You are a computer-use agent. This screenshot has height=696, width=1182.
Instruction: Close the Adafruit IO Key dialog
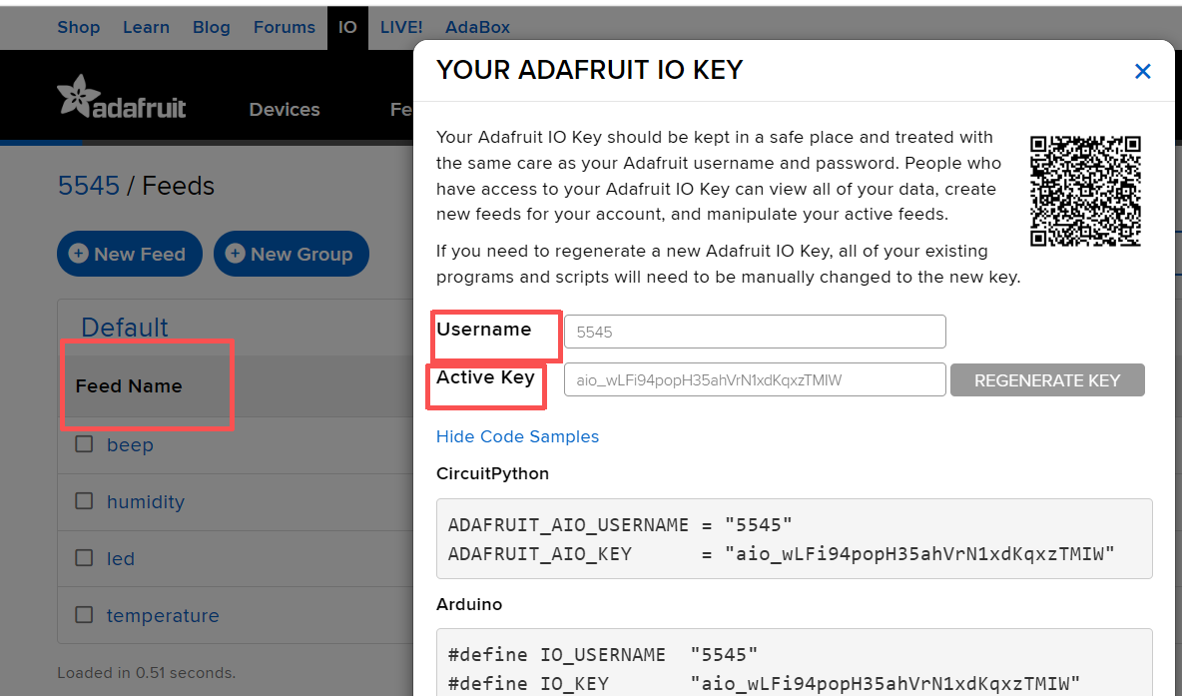pyautogui.click(x=1142, y=71)
